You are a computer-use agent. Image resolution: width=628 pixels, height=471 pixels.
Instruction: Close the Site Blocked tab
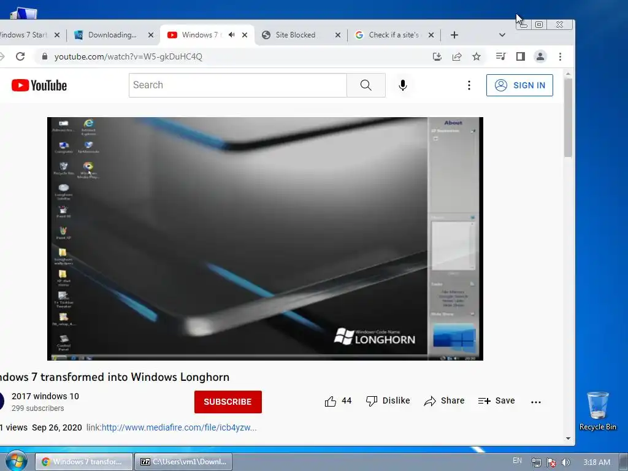pos(338,35)
